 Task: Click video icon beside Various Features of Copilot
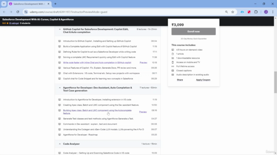coord(60,68)
